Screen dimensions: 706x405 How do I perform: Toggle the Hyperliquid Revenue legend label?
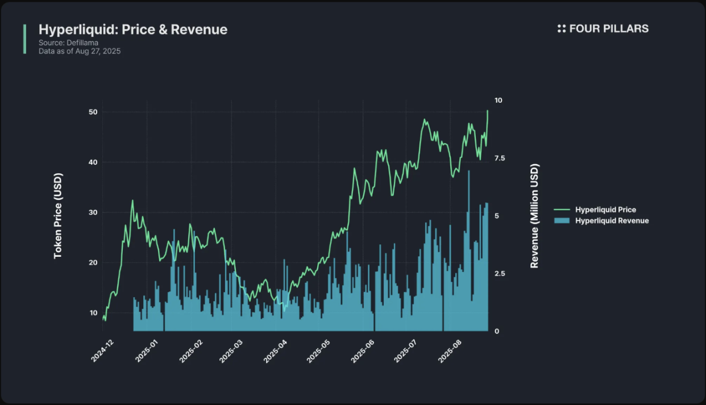click(x=612, y=220)
